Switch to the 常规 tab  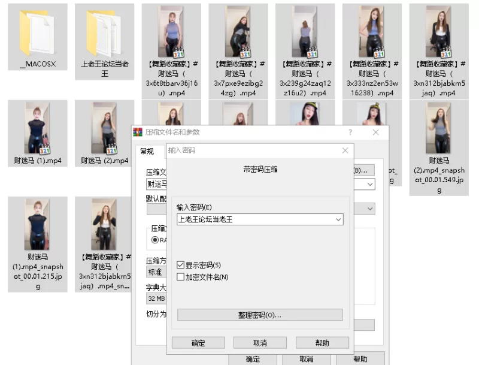pyautogui.click(x=147, y=151)
